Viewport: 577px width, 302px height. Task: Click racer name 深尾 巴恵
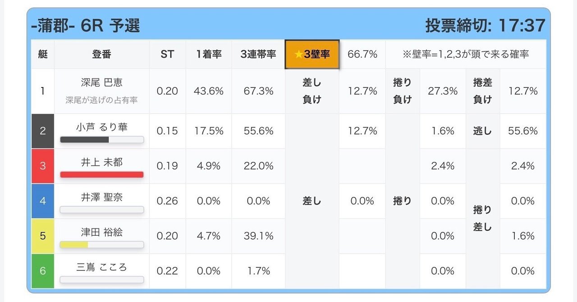pyautogui.click(x=101, y=83)
